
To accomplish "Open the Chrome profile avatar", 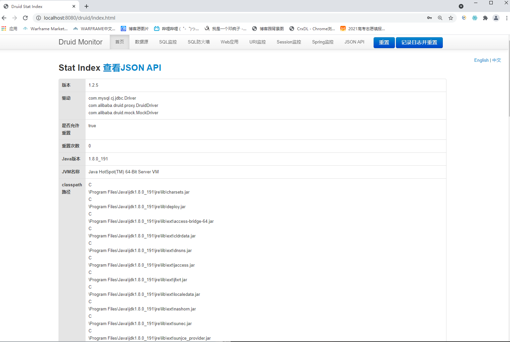I will pyautogui.click(x=496, y=18).
